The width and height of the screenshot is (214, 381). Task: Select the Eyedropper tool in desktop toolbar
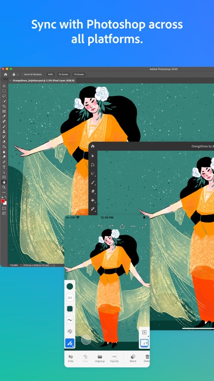(4, 116)
